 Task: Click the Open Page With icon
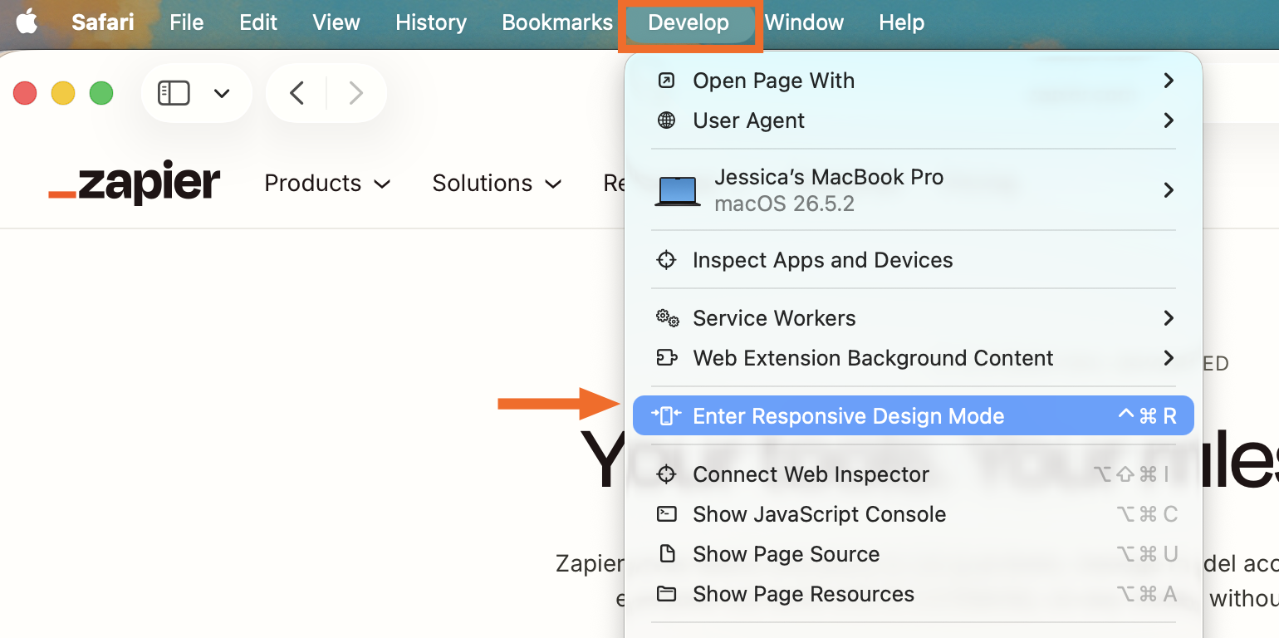coord(666,81)
